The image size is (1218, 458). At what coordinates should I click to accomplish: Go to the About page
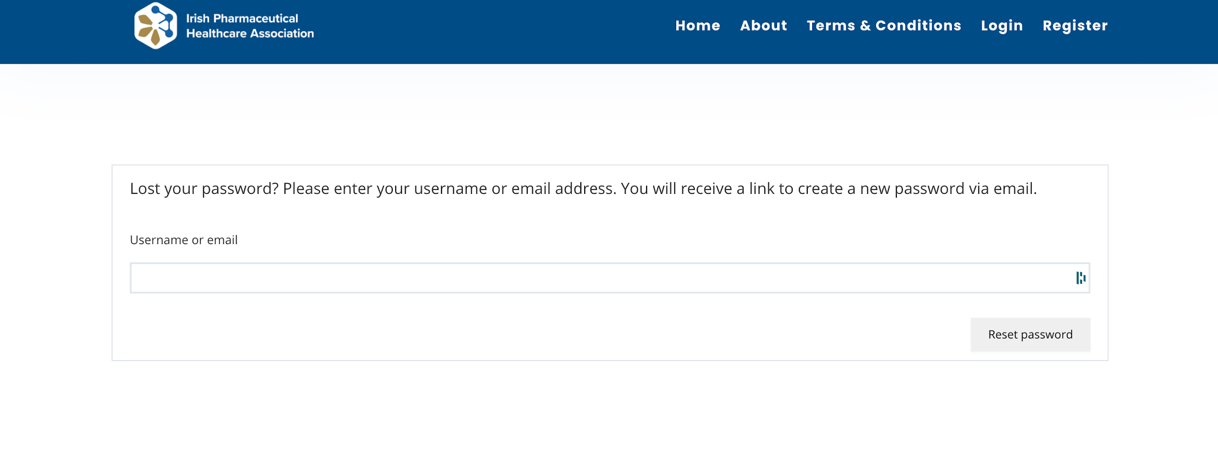point(763,26)
